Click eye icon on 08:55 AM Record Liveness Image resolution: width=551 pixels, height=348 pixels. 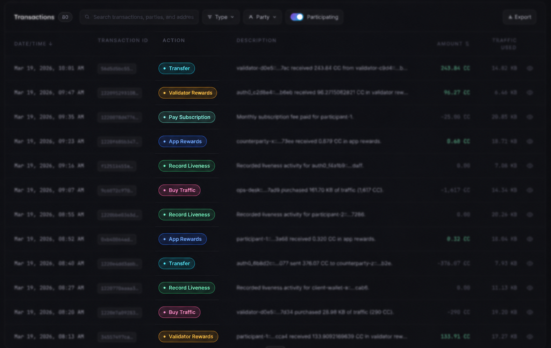(x=530, y=215)
